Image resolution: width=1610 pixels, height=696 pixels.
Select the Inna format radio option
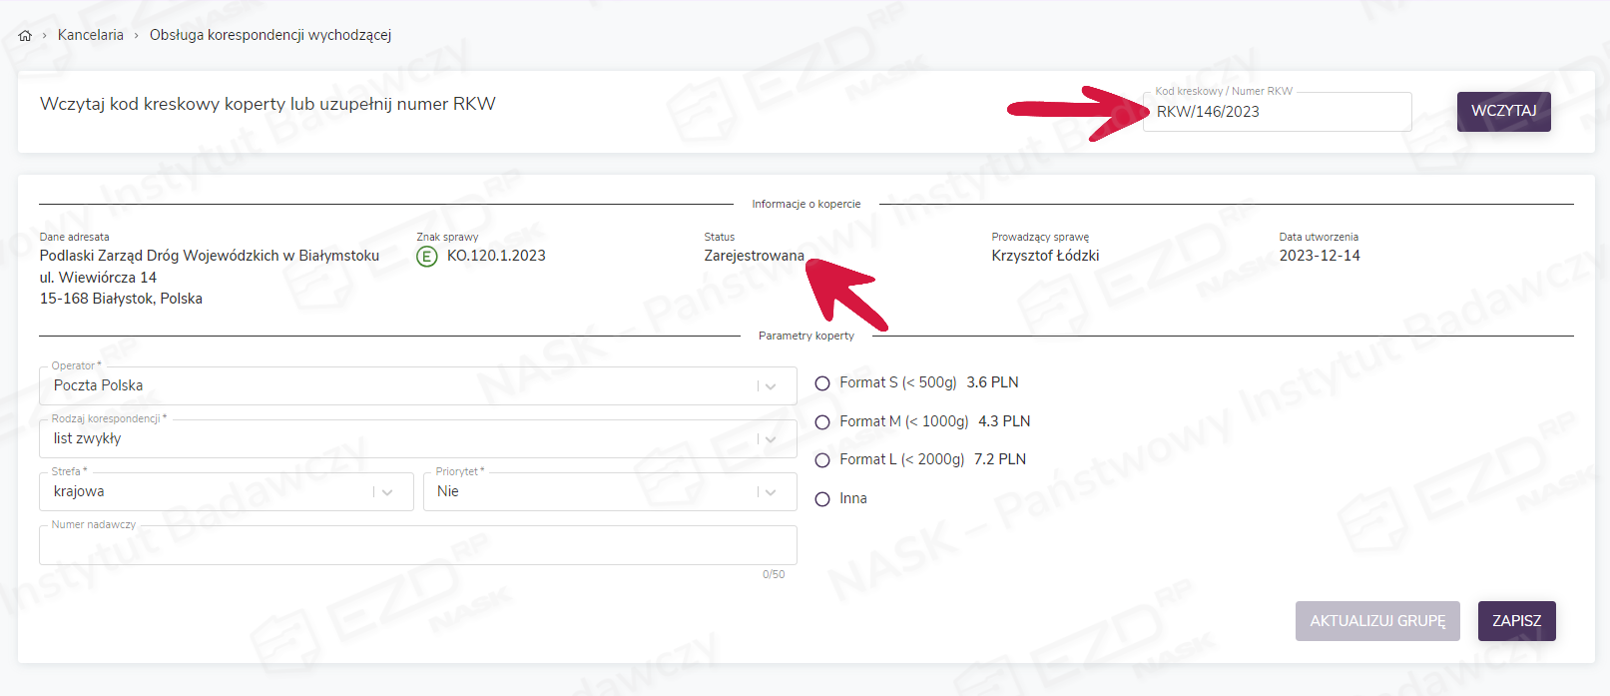click(822, 499)
